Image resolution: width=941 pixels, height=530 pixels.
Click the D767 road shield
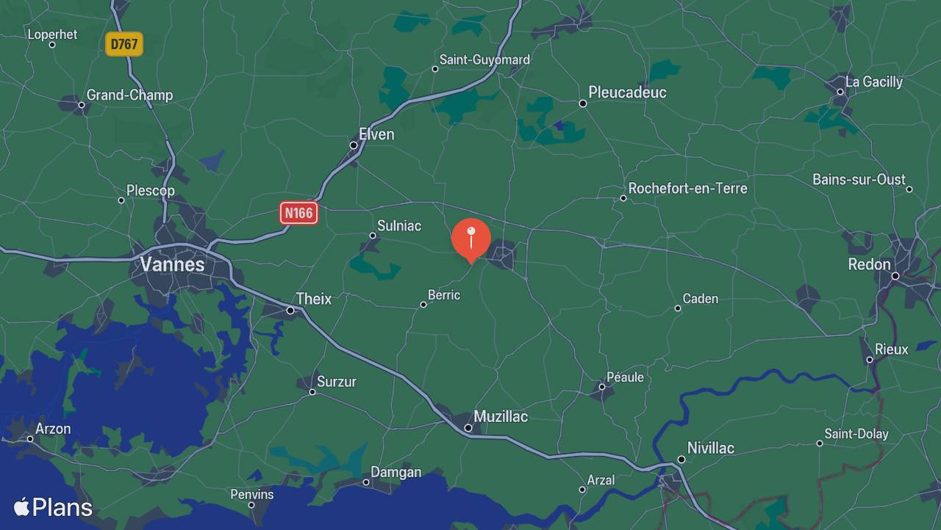[x=124, y=44]
